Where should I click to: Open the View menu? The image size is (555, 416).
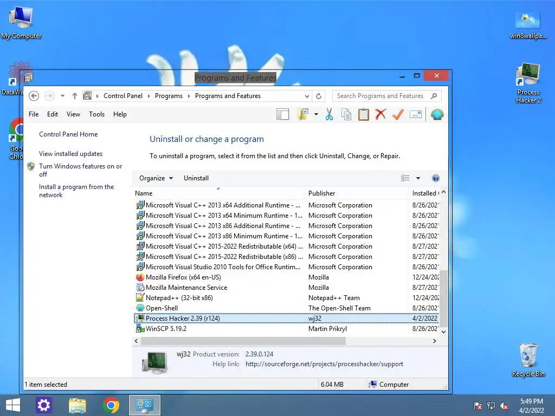click(73, 114)
